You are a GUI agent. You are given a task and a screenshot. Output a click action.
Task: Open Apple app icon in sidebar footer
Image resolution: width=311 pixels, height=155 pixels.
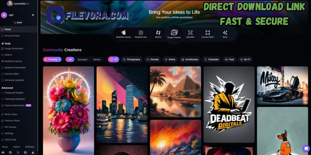click(33, 153)
